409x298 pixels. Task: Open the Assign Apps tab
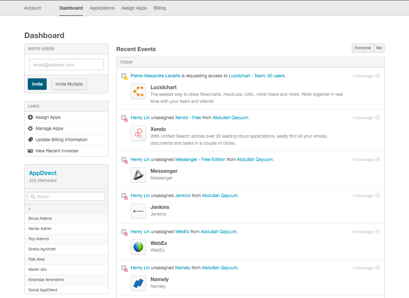click(134, 8)
